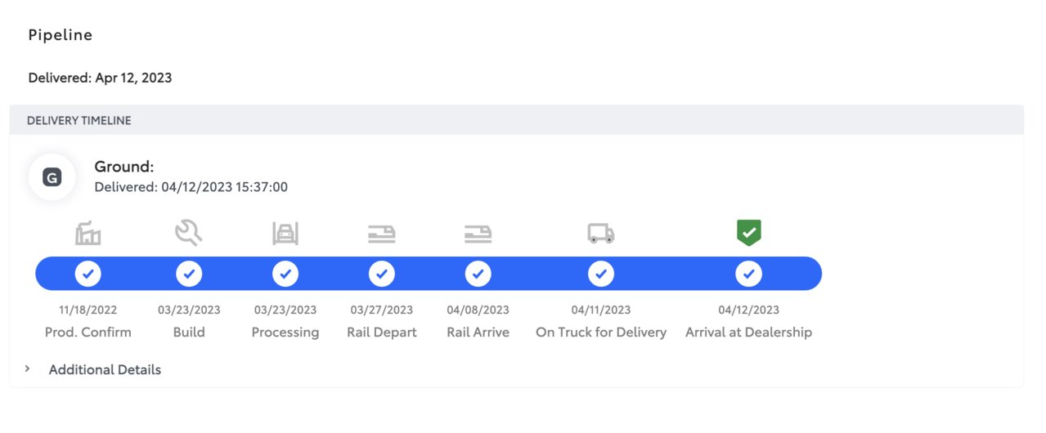Click the green shield arrival icon

click(748, 233)
